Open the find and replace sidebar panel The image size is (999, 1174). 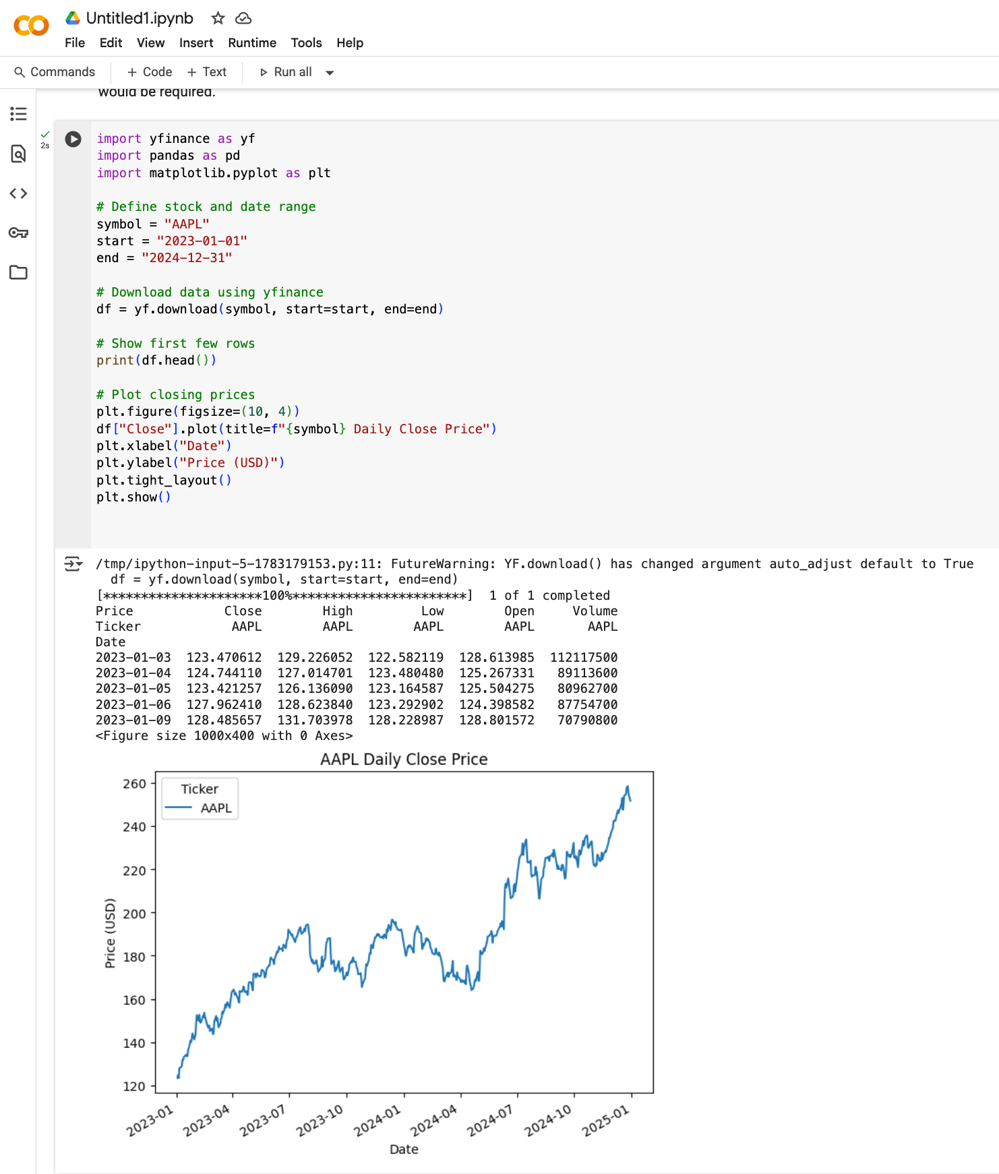(x=18, y=154)
